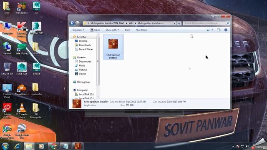Image resolution: width=267 pixels, height=150 pixels.
Task: Select the Network desktop icon
Action: tap(7, 48)
